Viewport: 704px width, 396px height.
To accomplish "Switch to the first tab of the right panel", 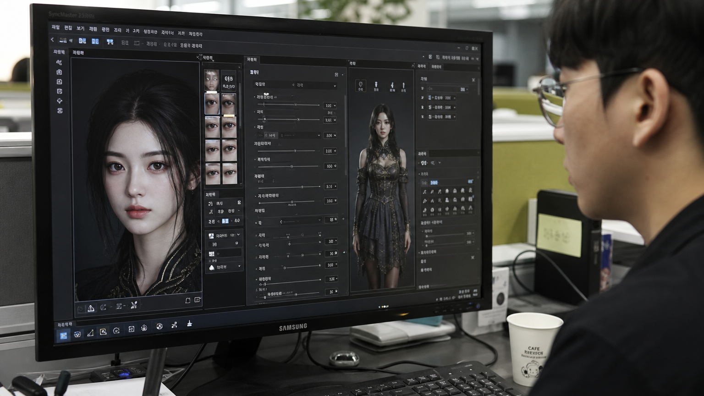I will (x=423, y=66).
